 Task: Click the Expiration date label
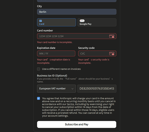tap(46, 48)
